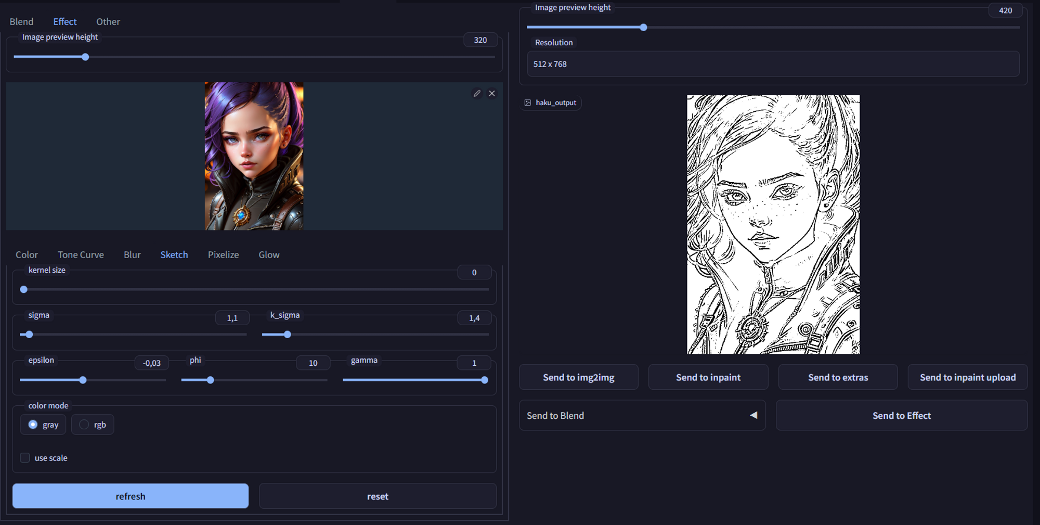Open the Other tab
Screen dimensions: 1040x525
tap(108, 22)
